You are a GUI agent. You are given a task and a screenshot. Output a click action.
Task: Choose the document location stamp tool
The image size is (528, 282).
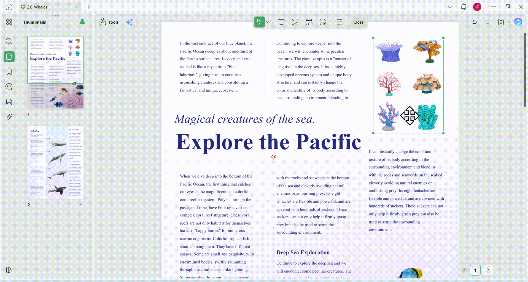323,22
